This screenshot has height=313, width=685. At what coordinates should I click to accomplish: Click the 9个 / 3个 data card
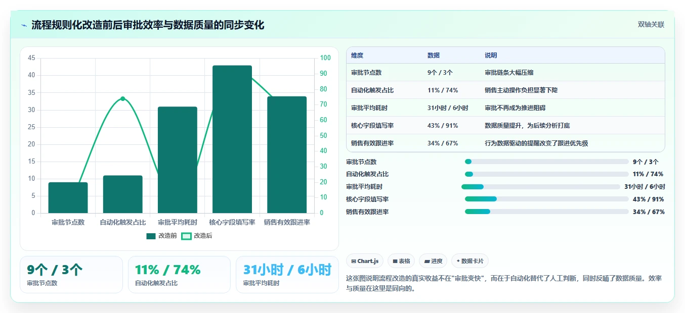[x=71, y=275]
